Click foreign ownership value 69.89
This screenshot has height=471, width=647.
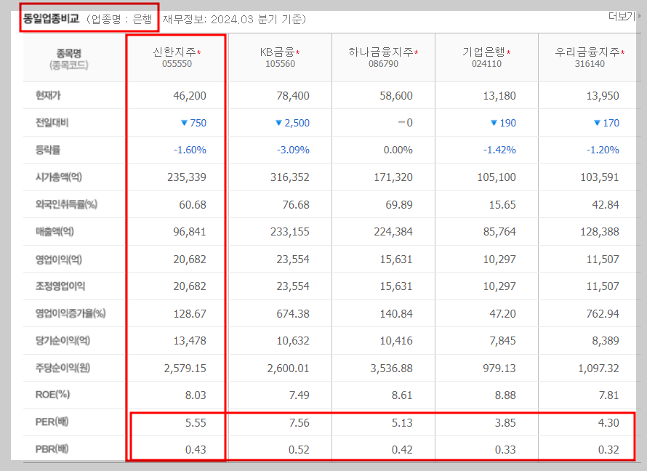coord(399,205)
